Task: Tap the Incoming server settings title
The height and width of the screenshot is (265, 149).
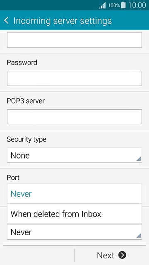Action: (x=62, y=21)
